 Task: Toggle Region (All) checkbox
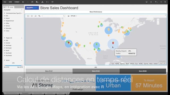coord(5,40)
